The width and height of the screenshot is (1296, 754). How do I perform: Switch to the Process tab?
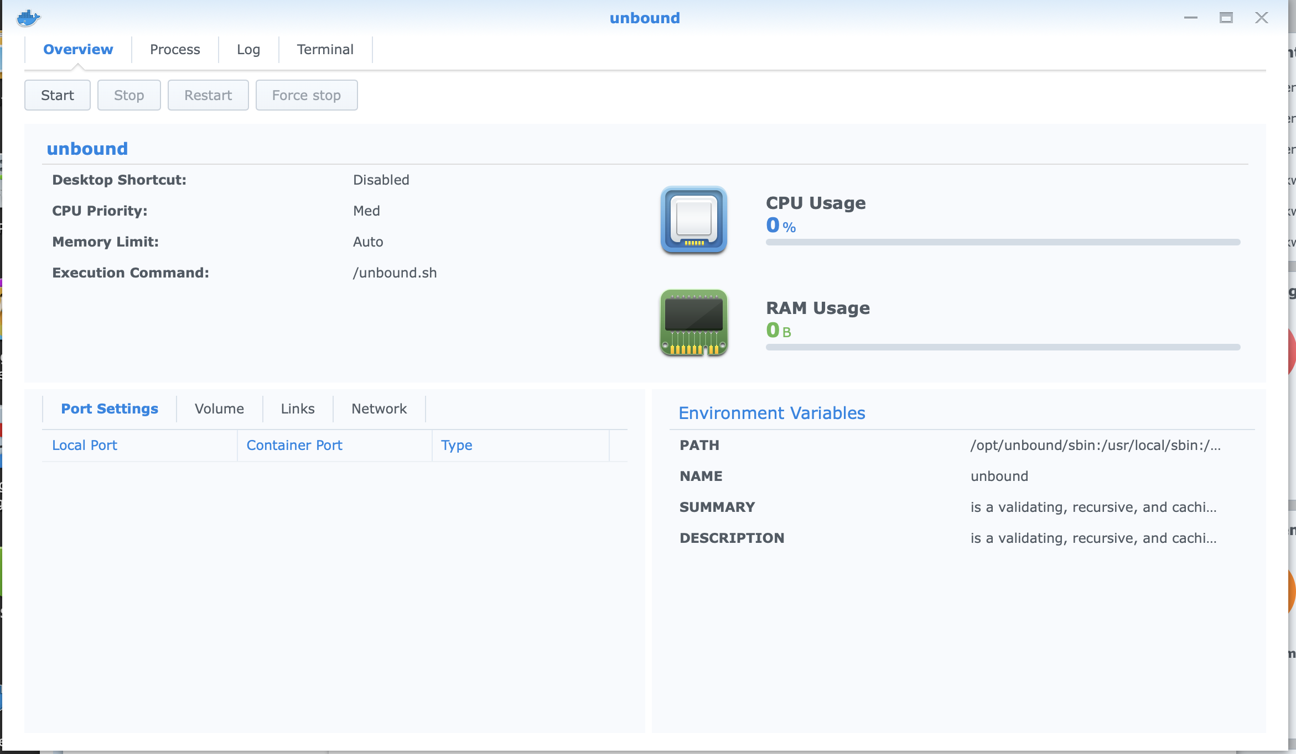175,50
